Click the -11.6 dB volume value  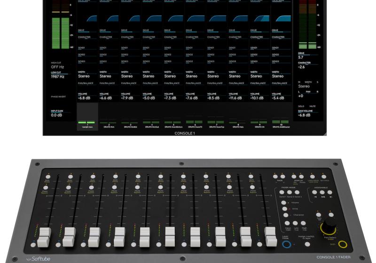(x=235, y=98)
